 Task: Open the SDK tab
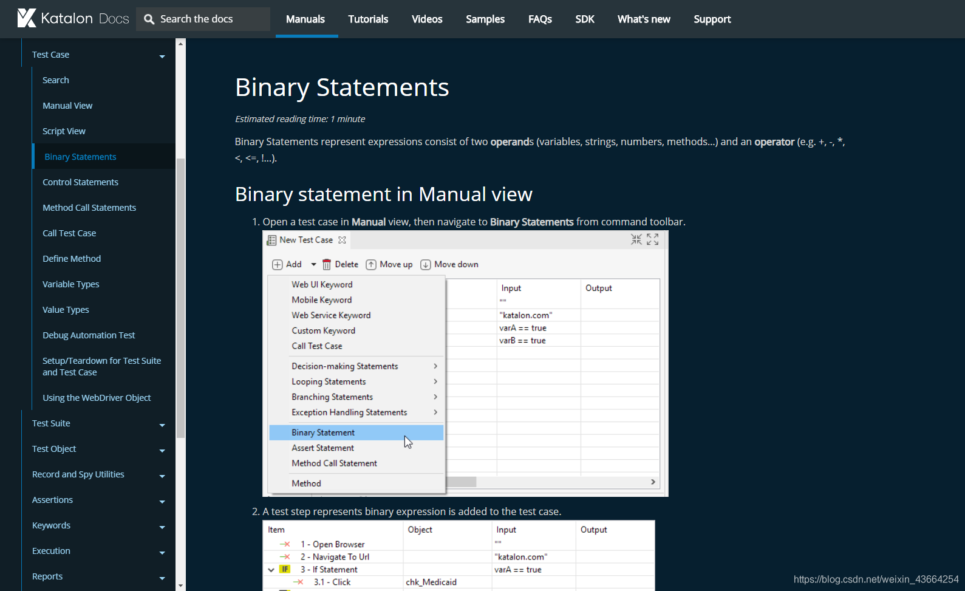pyautogui.click(x=585, y=19)
